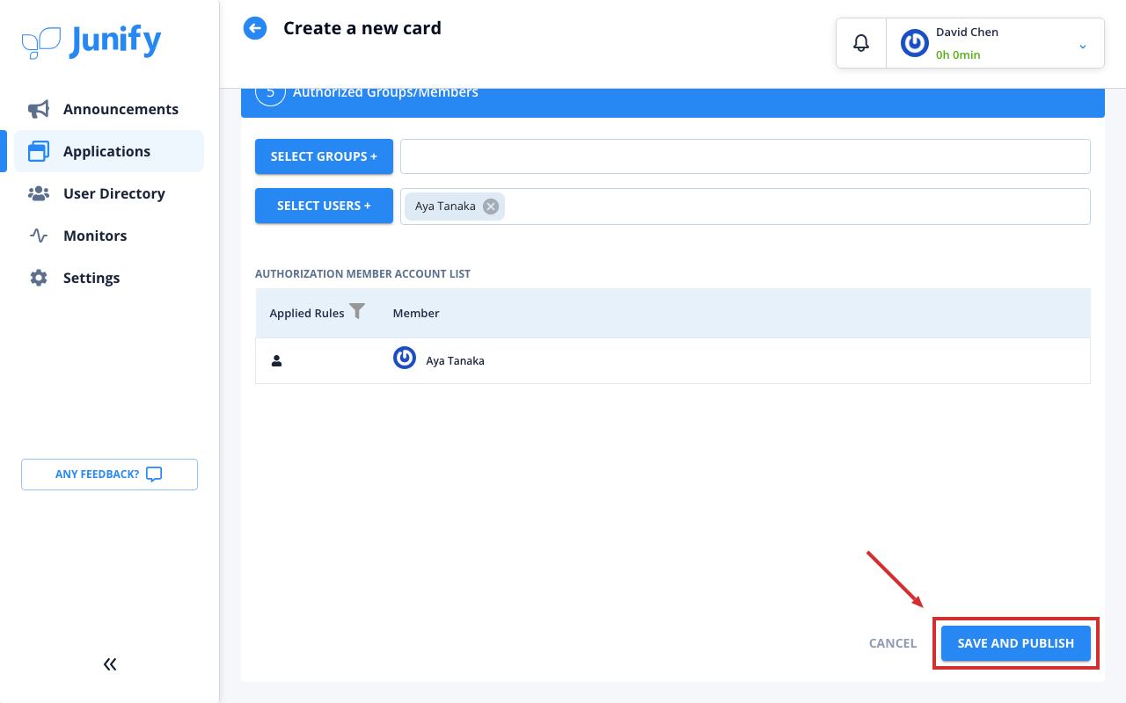The width and height of the screenshot is (1126, 703).
Task: Open the Select Users picker
Action: 324,206
